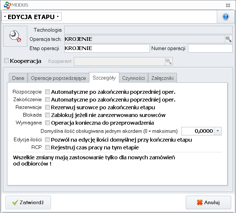Click the MODUS logo in title bar

coord(7,5)
